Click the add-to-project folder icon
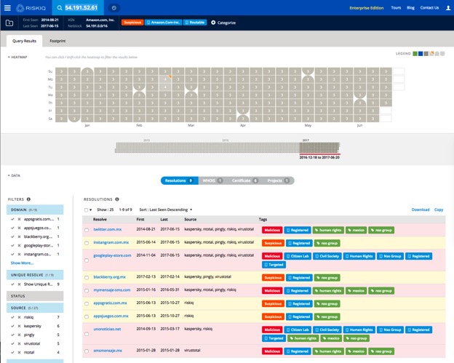 click(9, 23)
